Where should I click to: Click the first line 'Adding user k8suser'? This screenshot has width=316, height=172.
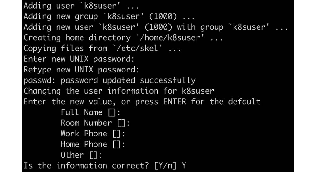81,6
